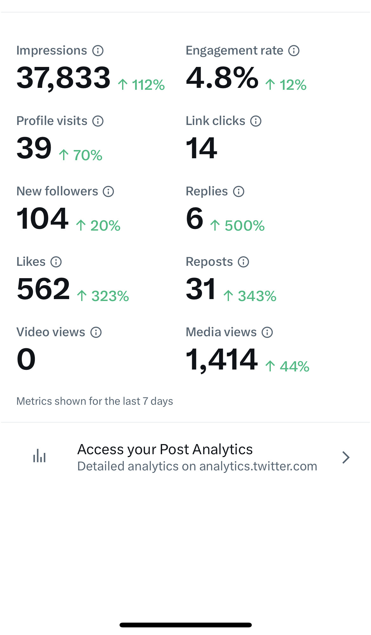Tap the Video views info icon
Viewport: 371px width, 635px height.
click(96, 332)
